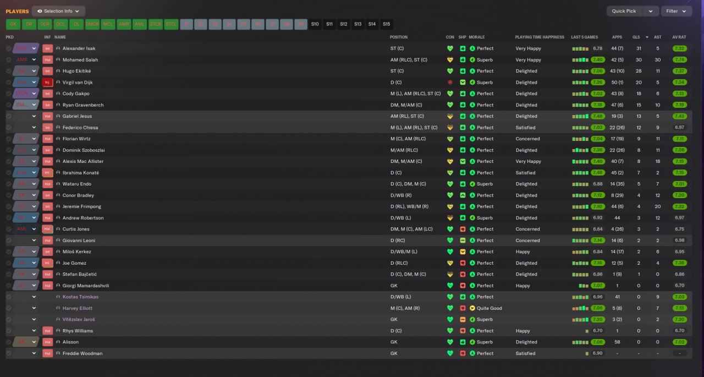
Task: Select the GK position tab
Action: click(13, 24)
